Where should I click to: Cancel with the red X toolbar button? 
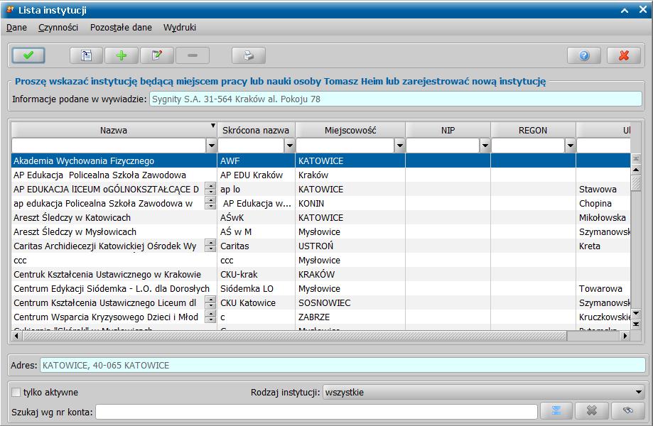tap(623, 55)
